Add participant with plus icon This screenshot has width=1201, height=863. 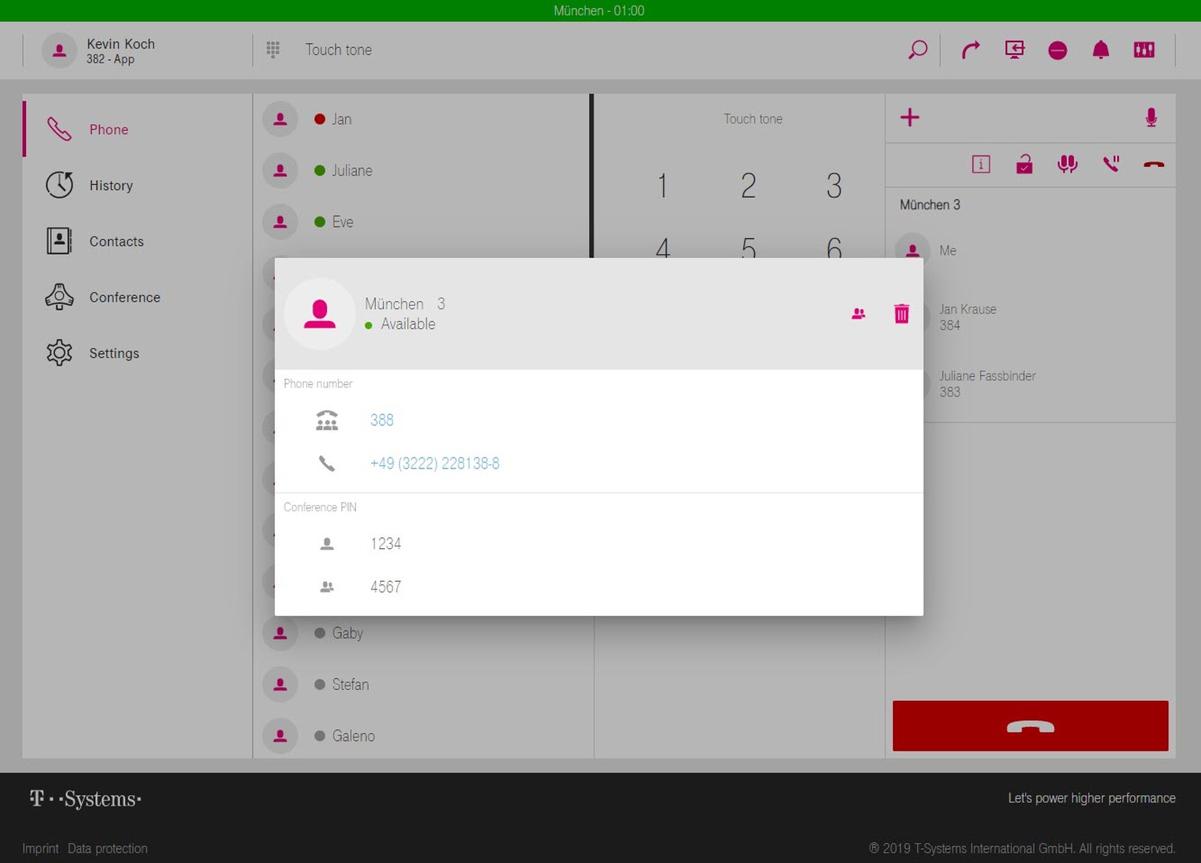point(910,117)
